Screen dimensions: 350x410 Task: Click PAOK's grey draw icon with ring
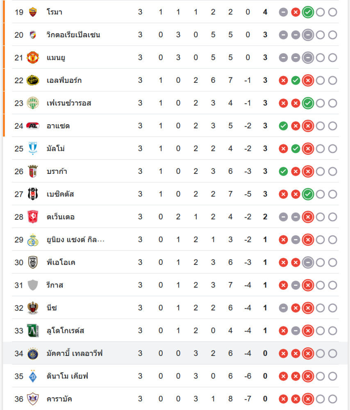308,262
